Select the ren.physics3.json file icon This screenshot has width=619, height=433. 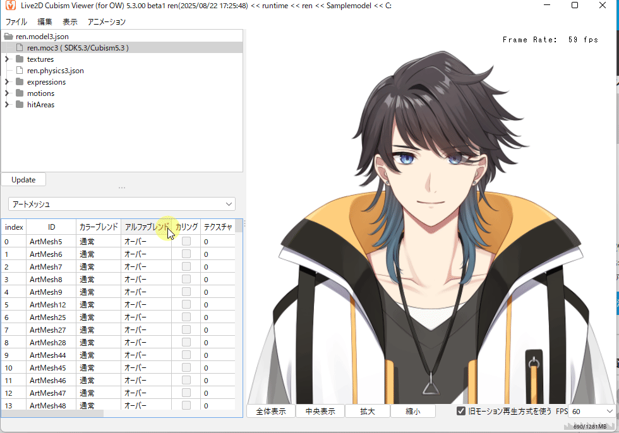[x=20, y=71]
